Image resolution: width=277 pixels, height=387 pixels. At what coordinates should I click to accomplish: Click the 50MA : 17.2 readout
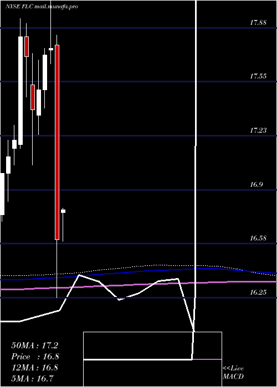pos(34,346)
